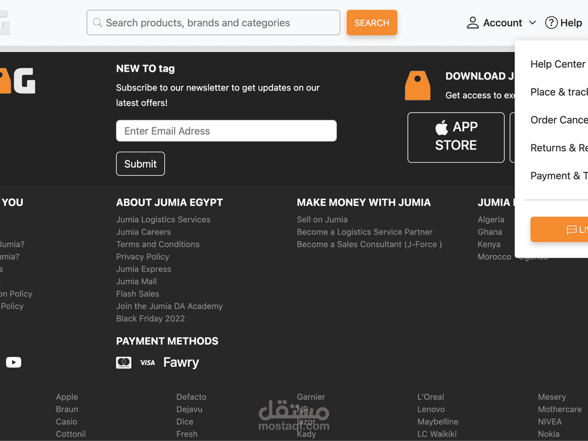Open the Defacto brand link
The height and width of the screenshot is (441, 588).
click(191, 397)
